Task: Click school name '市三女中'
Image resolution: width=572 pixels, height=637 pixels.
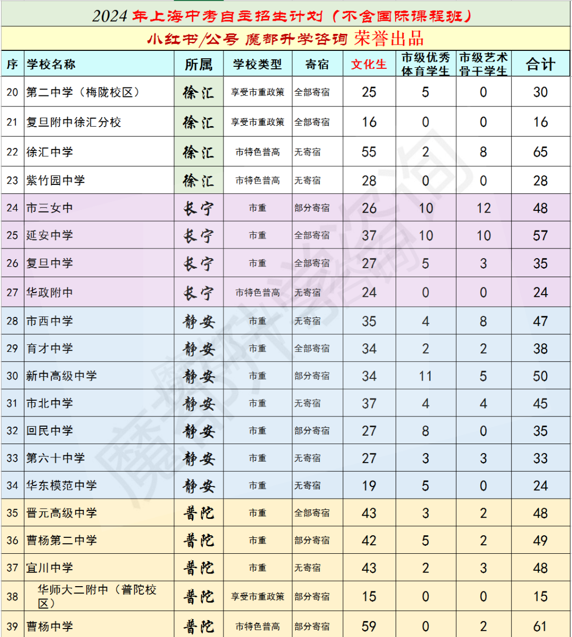Action: 50,208
